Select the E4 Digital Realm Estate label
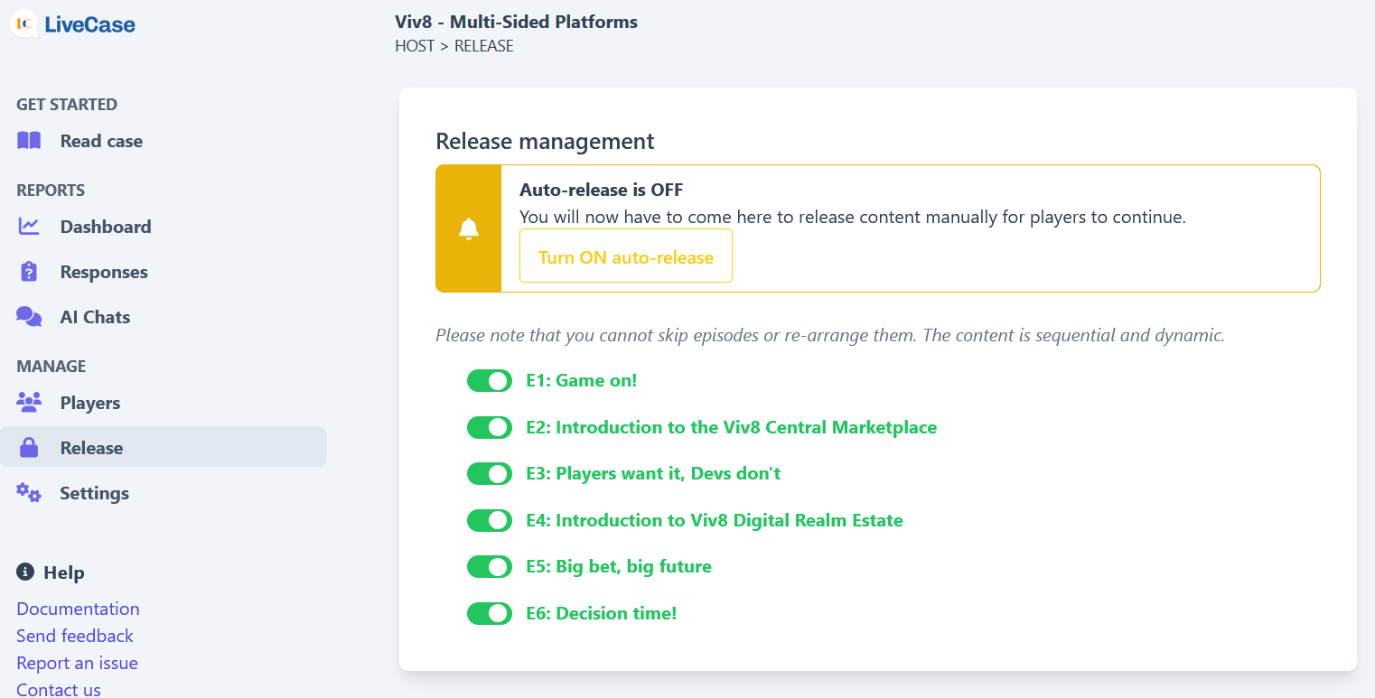Screen dimensions: 1375x698 click(x=714, y=520)
